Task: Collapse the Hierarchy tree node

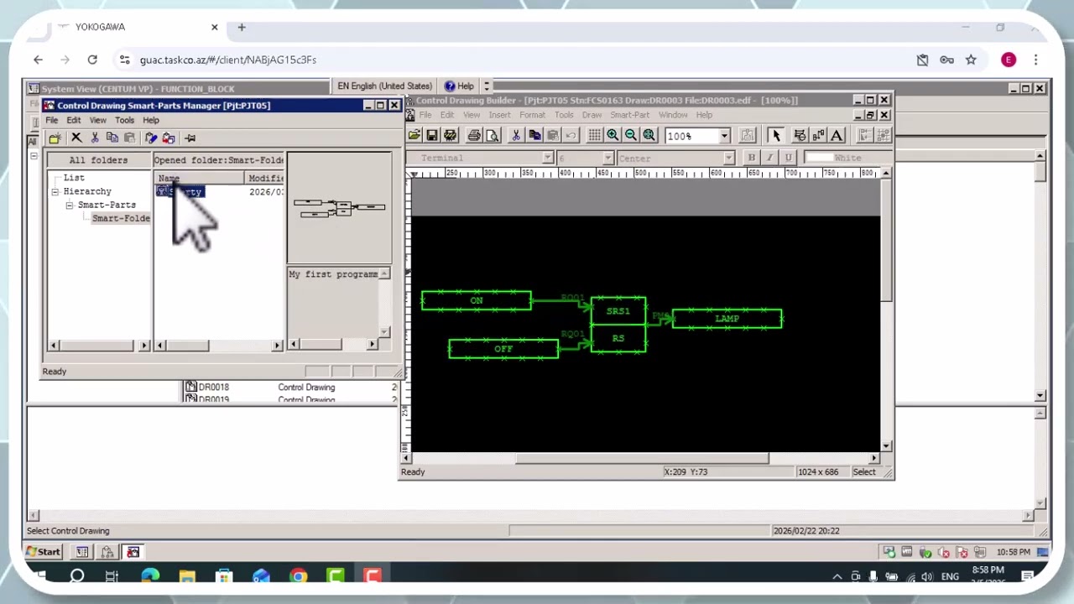Action: coord(55,192)
